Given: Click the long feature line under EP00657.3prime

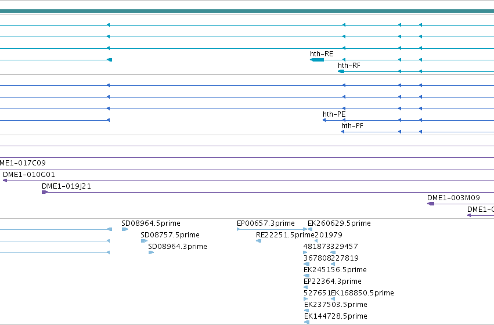Looking at the screenshot, I should (x=272, y=229).
